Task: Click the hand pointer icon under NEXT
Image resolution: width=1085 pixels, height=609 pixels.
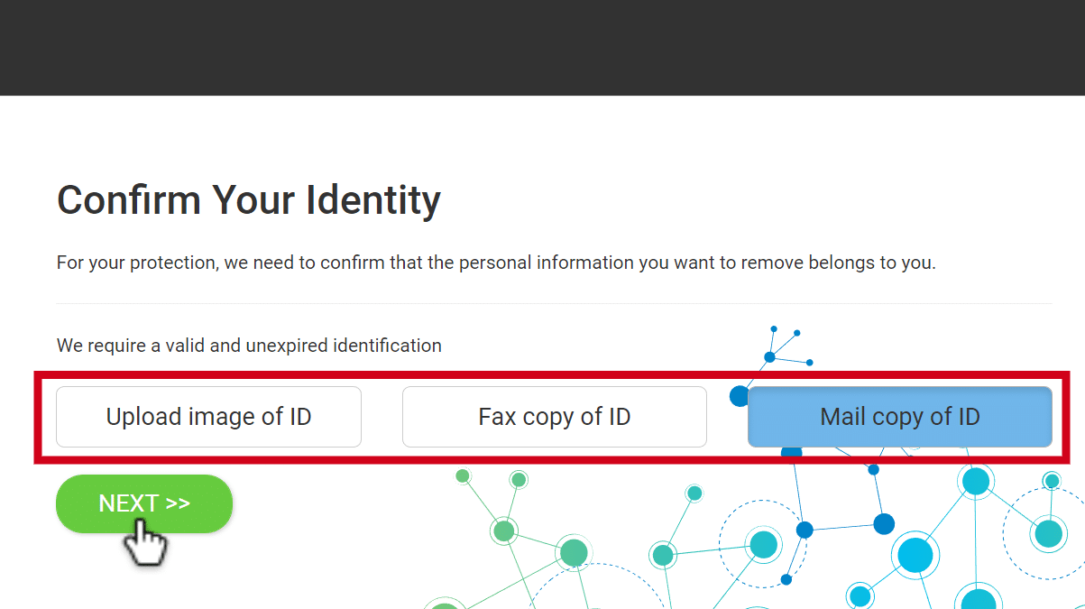Action: (x=144, y=544)
